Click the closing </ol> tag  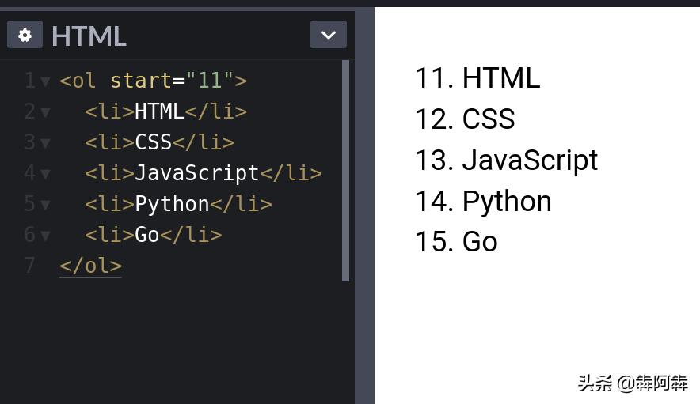(90, 266)
